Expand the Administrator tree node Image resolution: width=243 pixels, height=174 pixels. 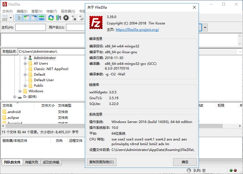click(x=25, y=58)
